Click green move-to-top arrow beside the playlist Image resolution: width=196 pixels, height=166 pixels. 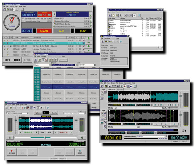pyautogui.click(x=88, y=38)
